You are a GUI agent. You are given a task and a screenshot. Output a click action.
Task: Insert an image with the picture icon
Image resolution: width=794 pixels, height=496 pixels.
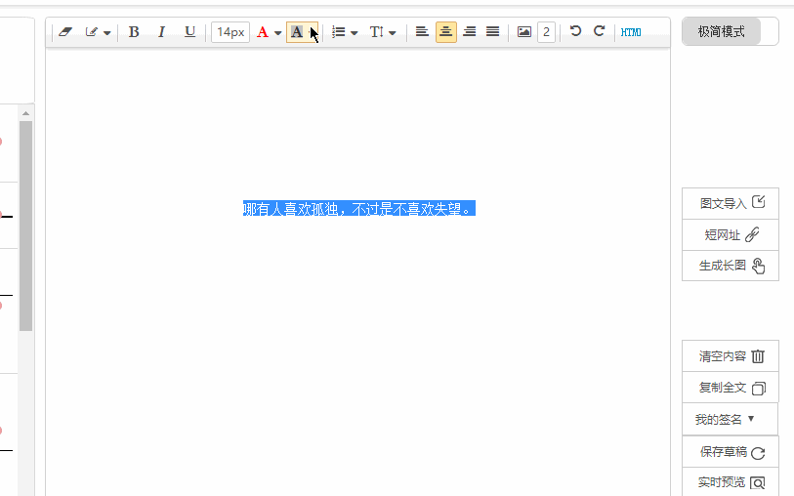tap(524, 32)
